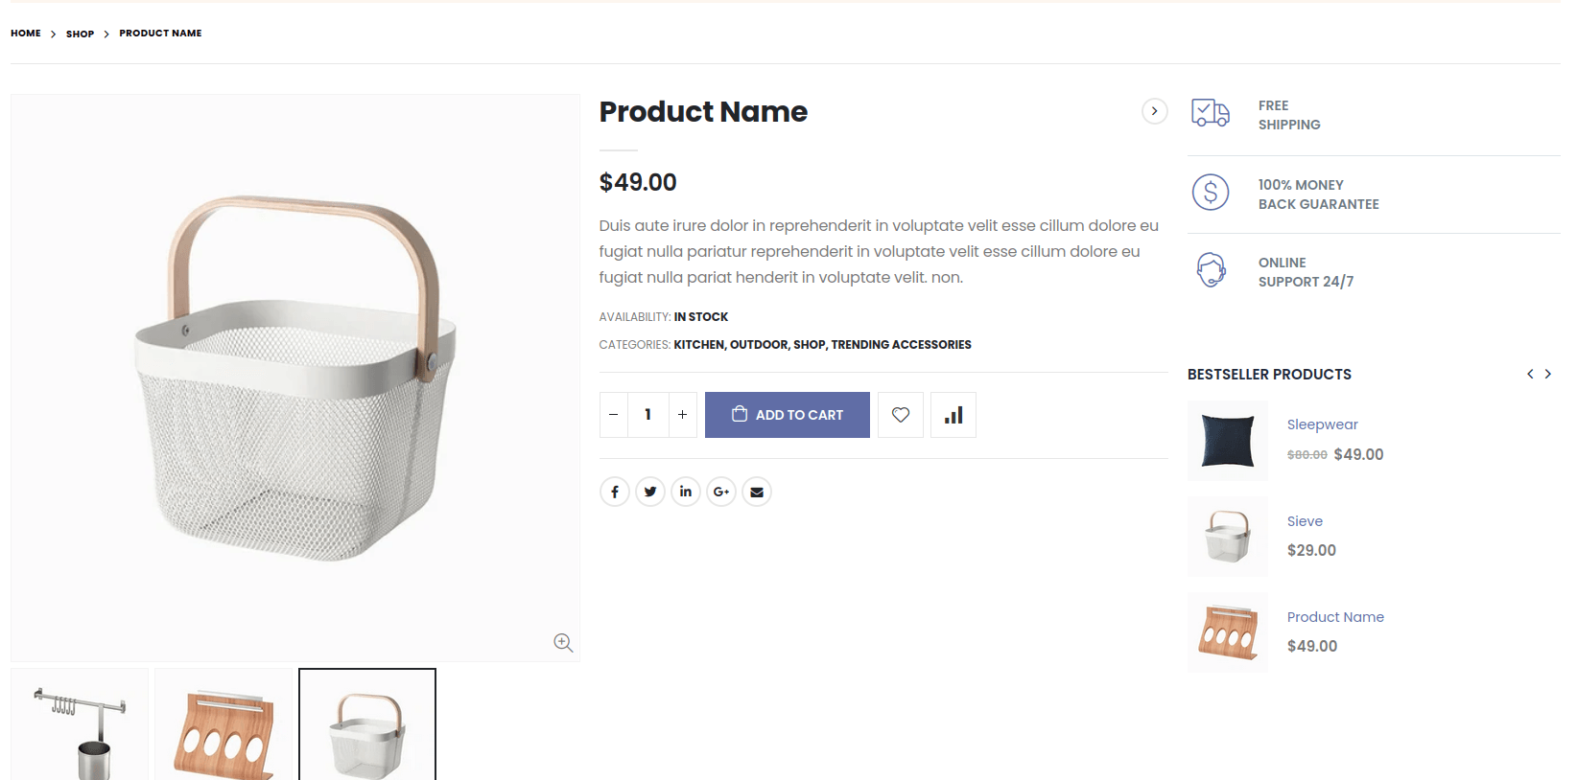Open the Sleepwear bestseller link

click(x=1323, y=424)
